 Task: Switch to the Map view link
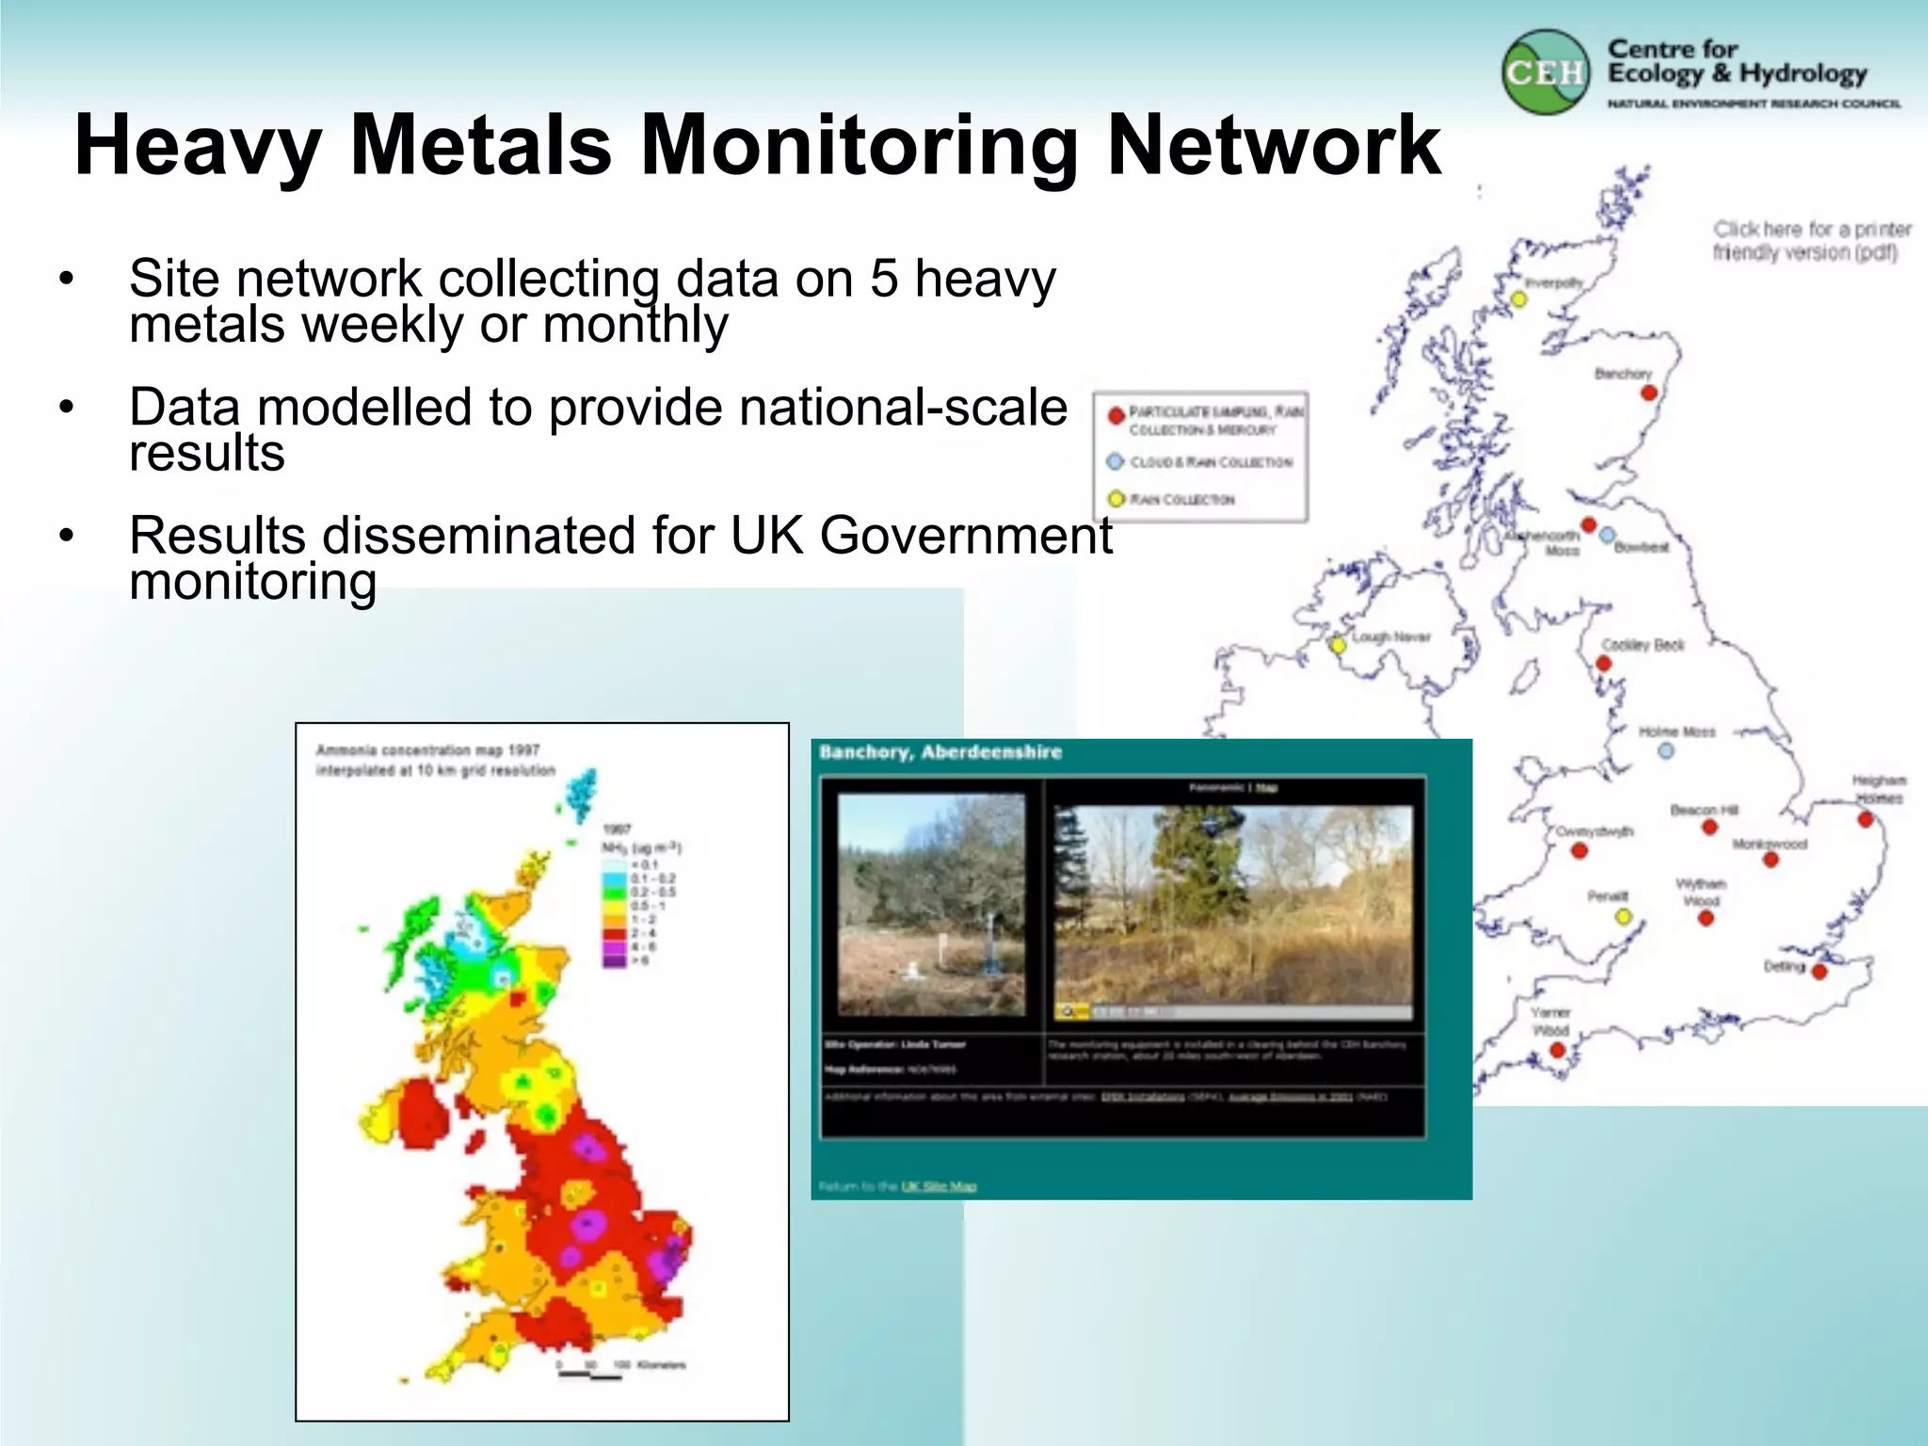tap(1267, 788)
